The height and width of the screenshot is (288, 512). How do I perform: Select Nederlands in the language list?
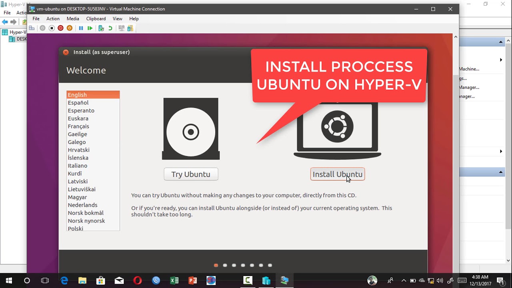93,205
